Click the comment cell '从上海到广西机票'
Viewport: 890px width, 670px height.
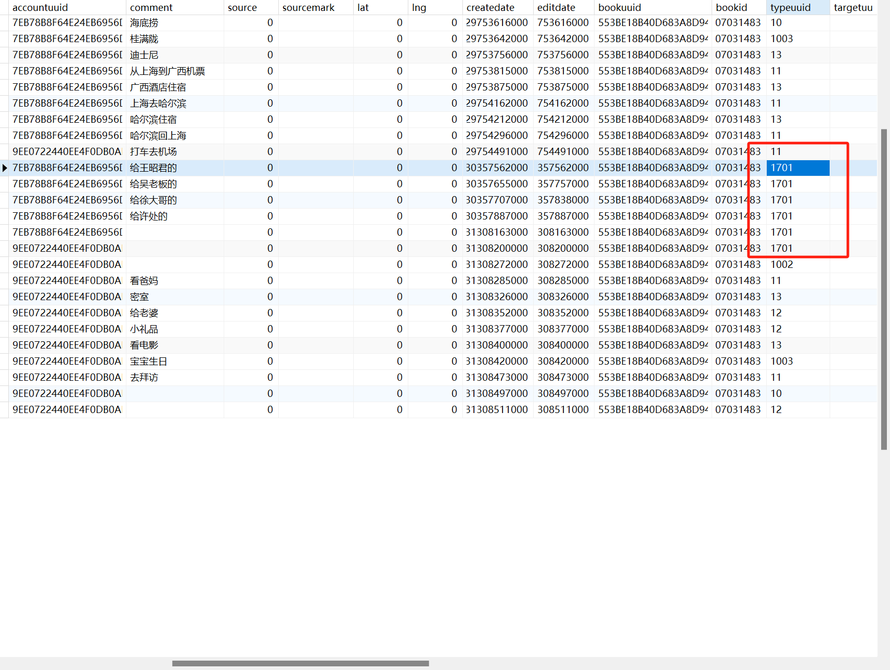click(x=167, y=71)
